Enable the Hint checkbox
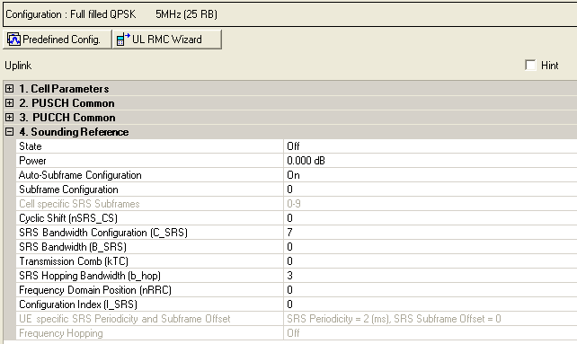The height and width of the screenshot is (344, 577). click(530, 66)
